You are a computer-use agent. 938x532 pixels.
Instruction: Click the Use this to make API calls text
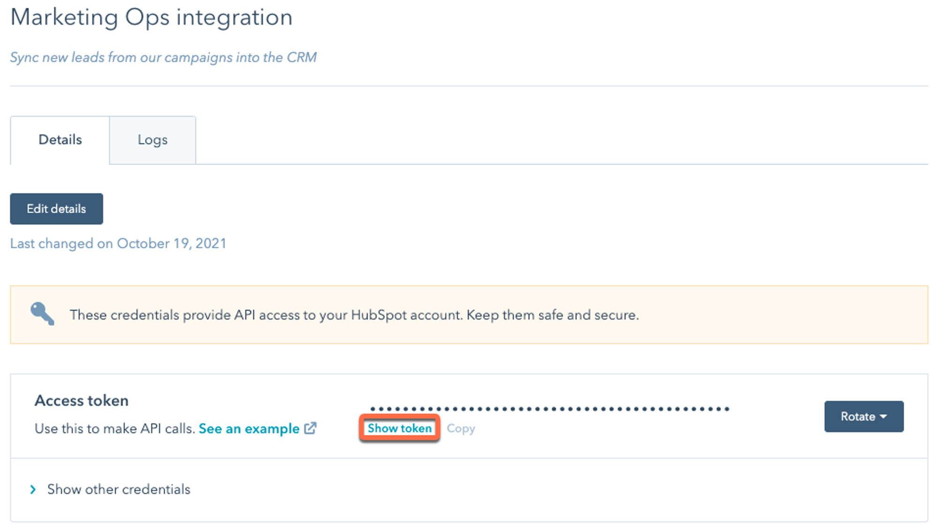click(114, 428)
